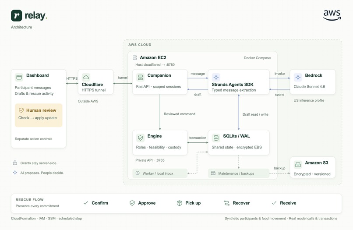The image size is (353, 230).
Task: Click the Approve shield icon
Action: (x=132, y=203)
